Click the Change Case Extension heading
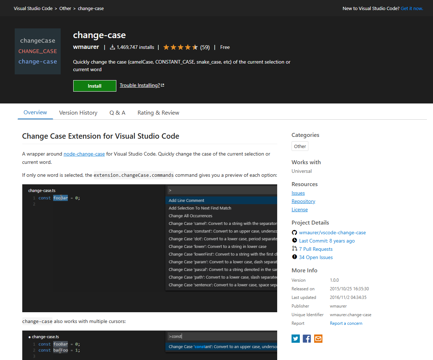433x360 pixels. pos(101,136)
